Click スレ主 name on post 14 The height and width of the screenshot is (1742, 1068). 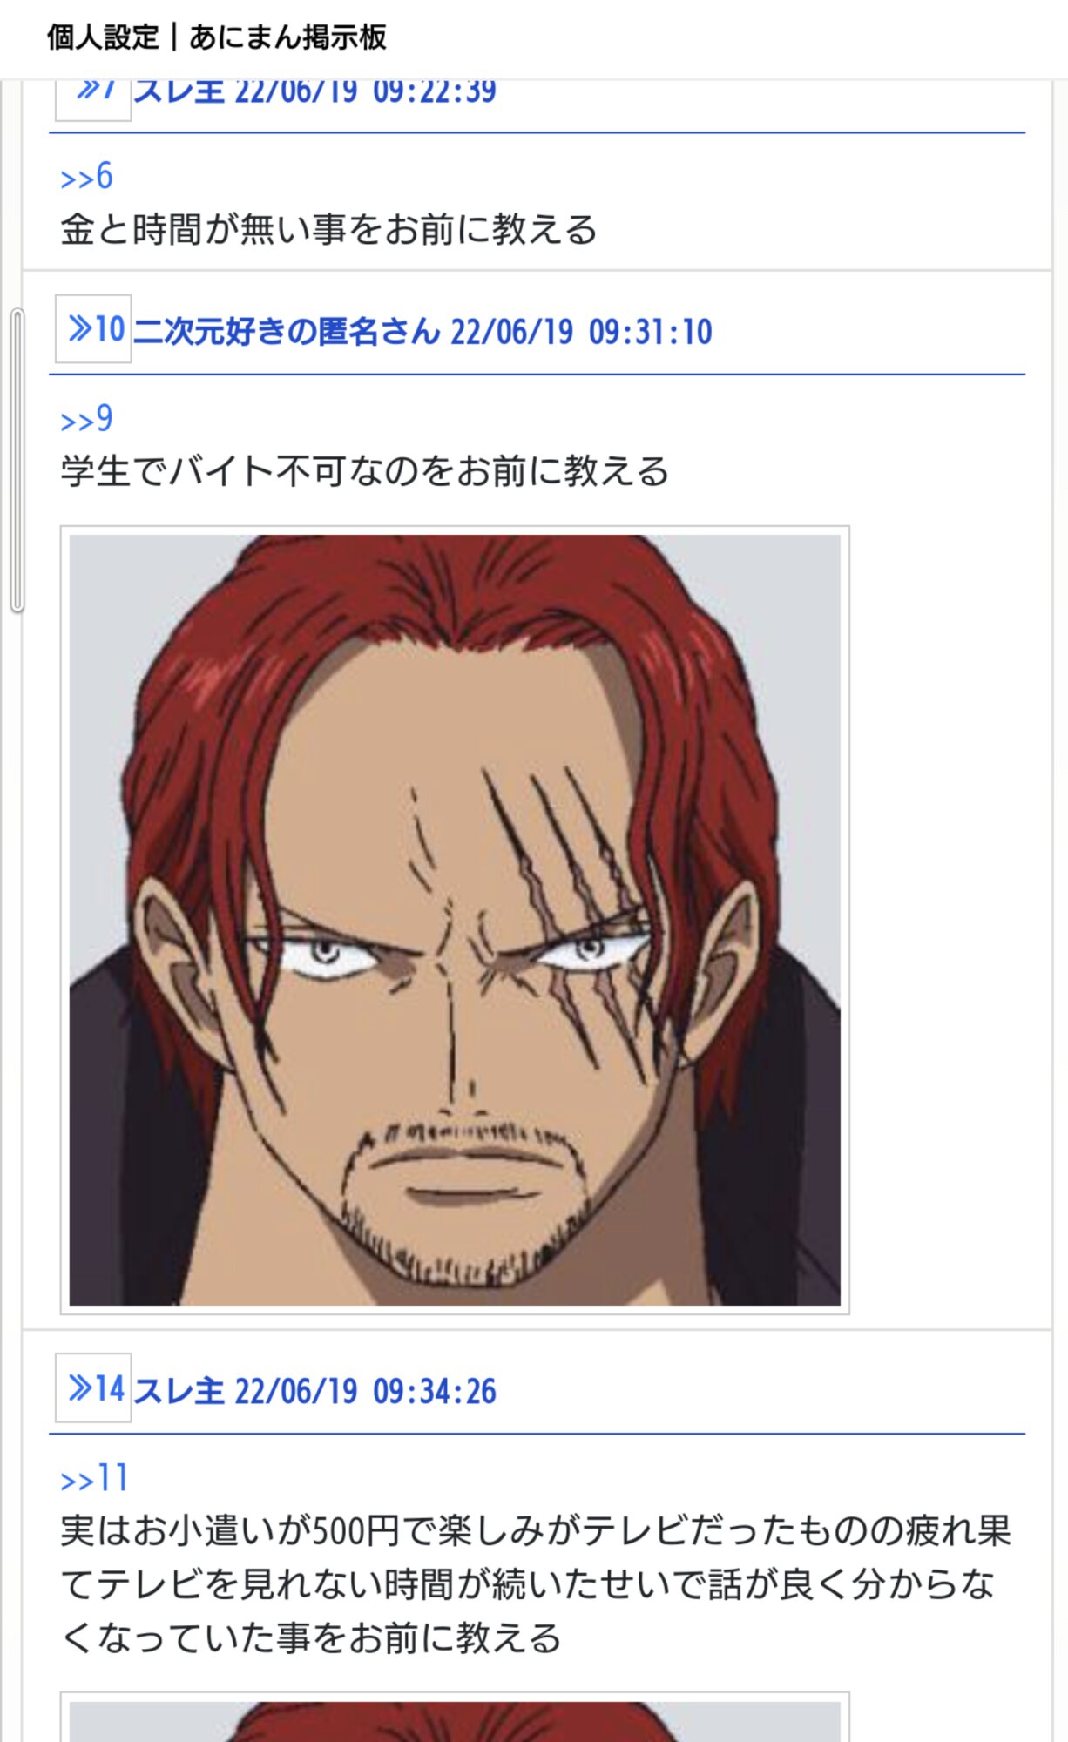[x=179, y=1391]
